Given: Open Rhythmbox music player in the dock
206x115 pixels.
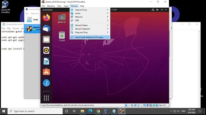Looking at the screenshot, I should tap(46, 50).
